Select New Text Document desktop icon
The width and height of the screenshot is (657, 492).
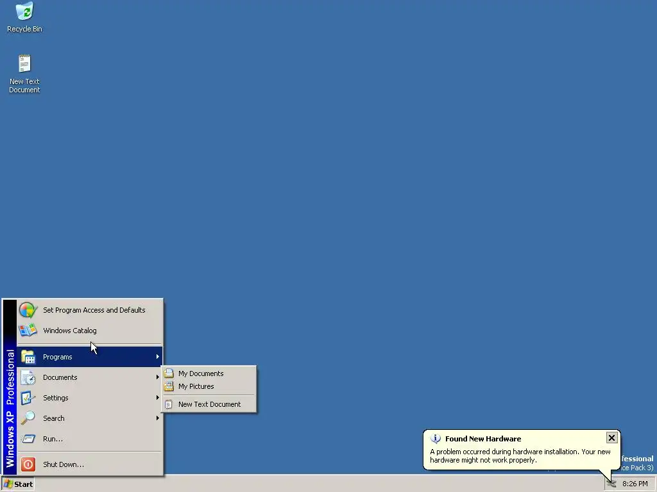pos(24,74)
